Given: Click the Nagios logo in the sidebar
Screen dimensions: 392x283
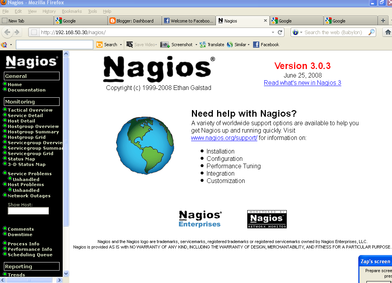Looking at the screenshot, I should click(x=31, y=62).
